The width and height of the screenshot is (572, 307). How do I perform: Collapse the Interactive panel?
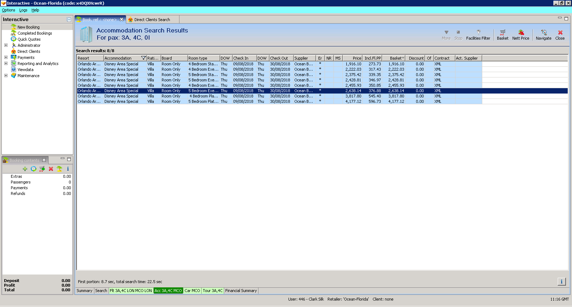pos(69,20)
